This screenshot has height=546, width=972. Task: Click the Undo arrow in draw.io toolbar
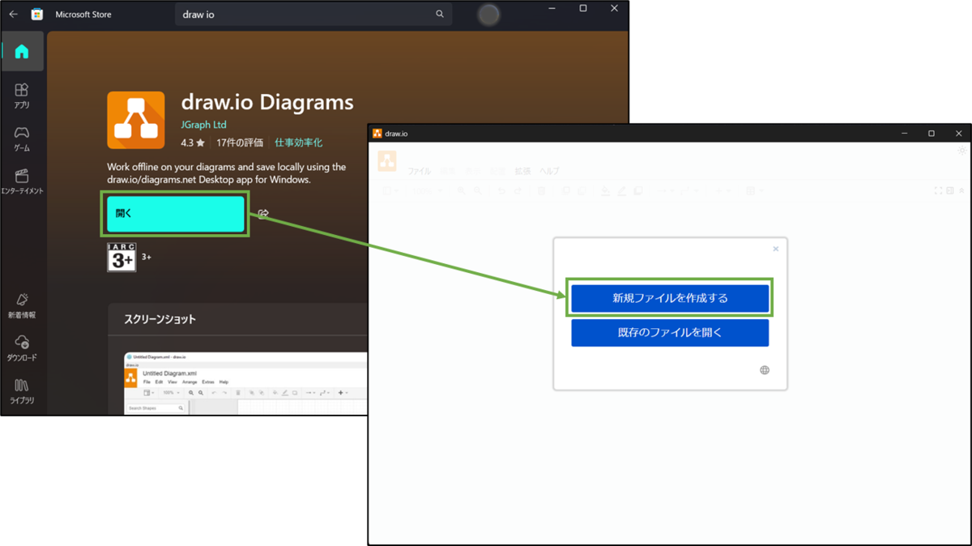click(x=501, y=190)
